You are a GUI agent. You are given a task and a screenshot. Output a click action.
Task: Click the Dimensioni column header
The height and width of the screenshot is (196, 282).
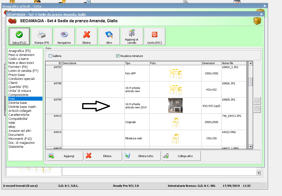211,63
